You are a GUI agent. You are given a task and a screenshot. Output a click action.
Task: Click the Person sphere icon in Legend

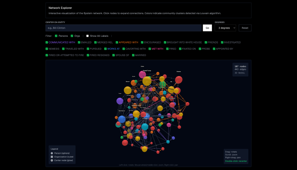pyautogui.click(x=52, y=153)
